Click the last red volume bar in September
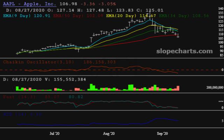This screenshot has height=140, width=224. (178, 88)
